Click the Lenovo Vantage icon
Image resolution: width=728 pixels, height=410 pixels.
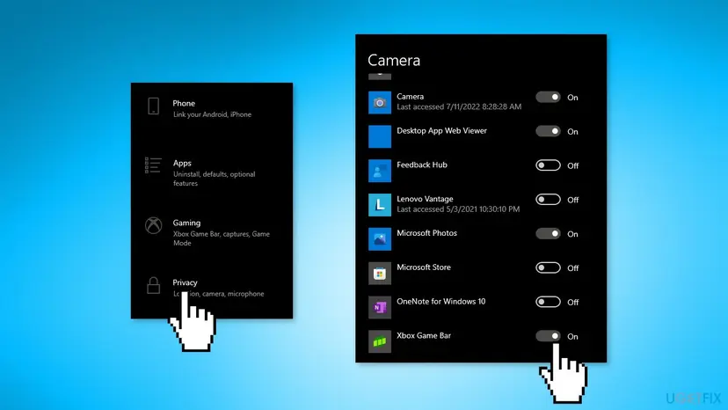(380, 205)
